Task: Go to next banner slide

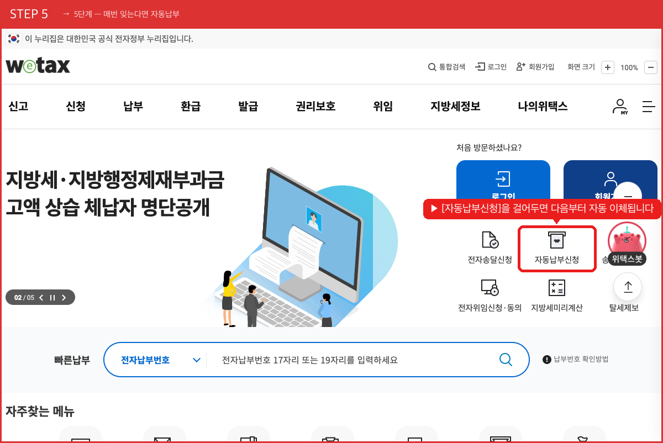Action: click(x=64, y=298)
